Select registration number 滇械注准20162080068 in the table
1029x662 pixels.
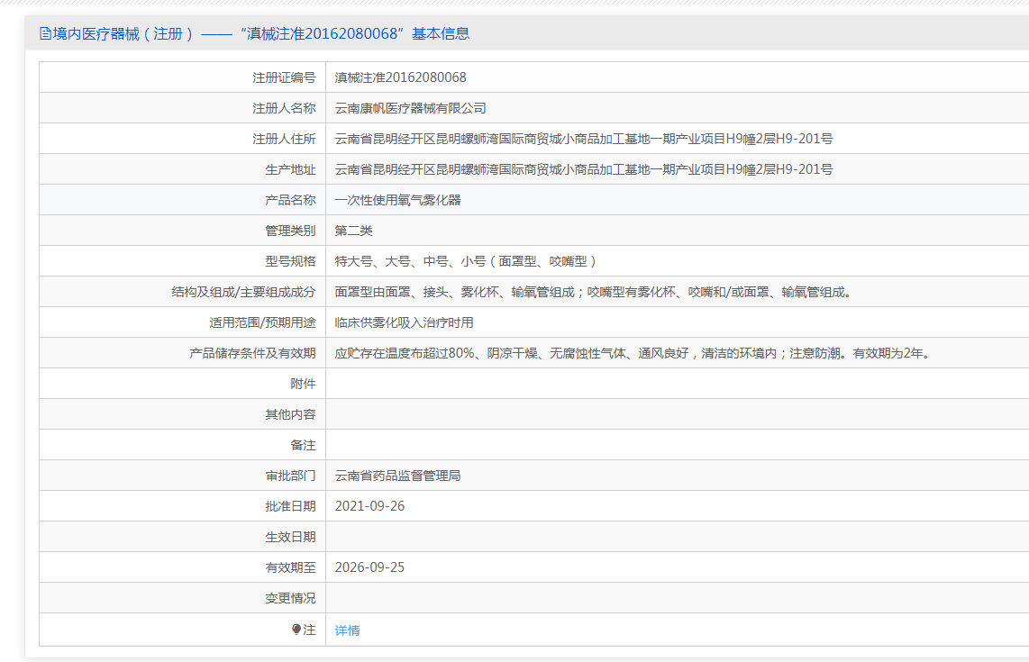[x=400, y=77]
